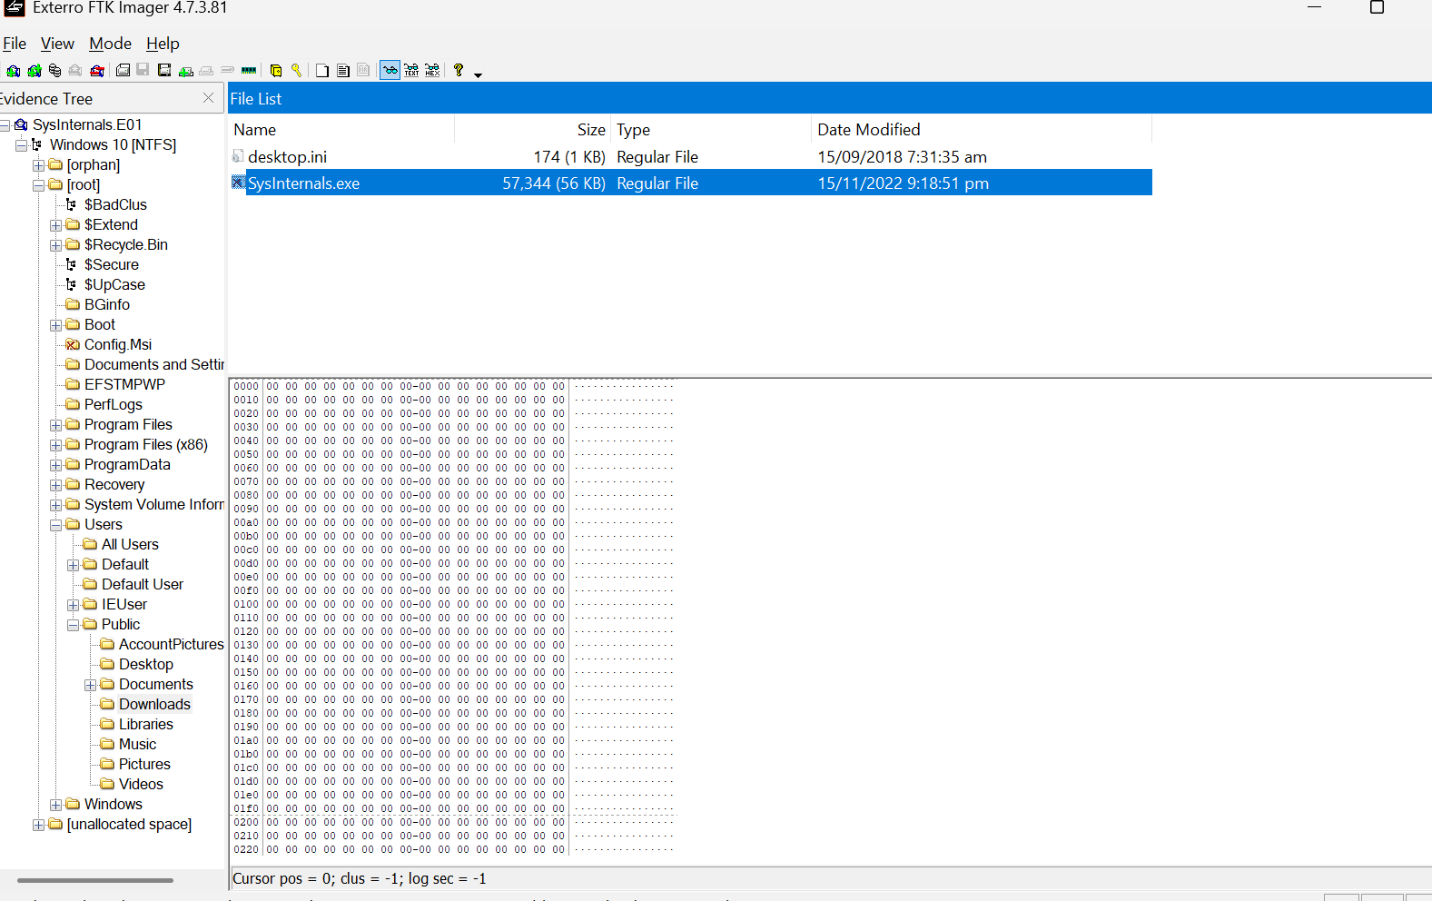Click Remove All Evidence Items icon
Image resolution: width=1432 pixels, height=901 pixels.
(97, 70)
